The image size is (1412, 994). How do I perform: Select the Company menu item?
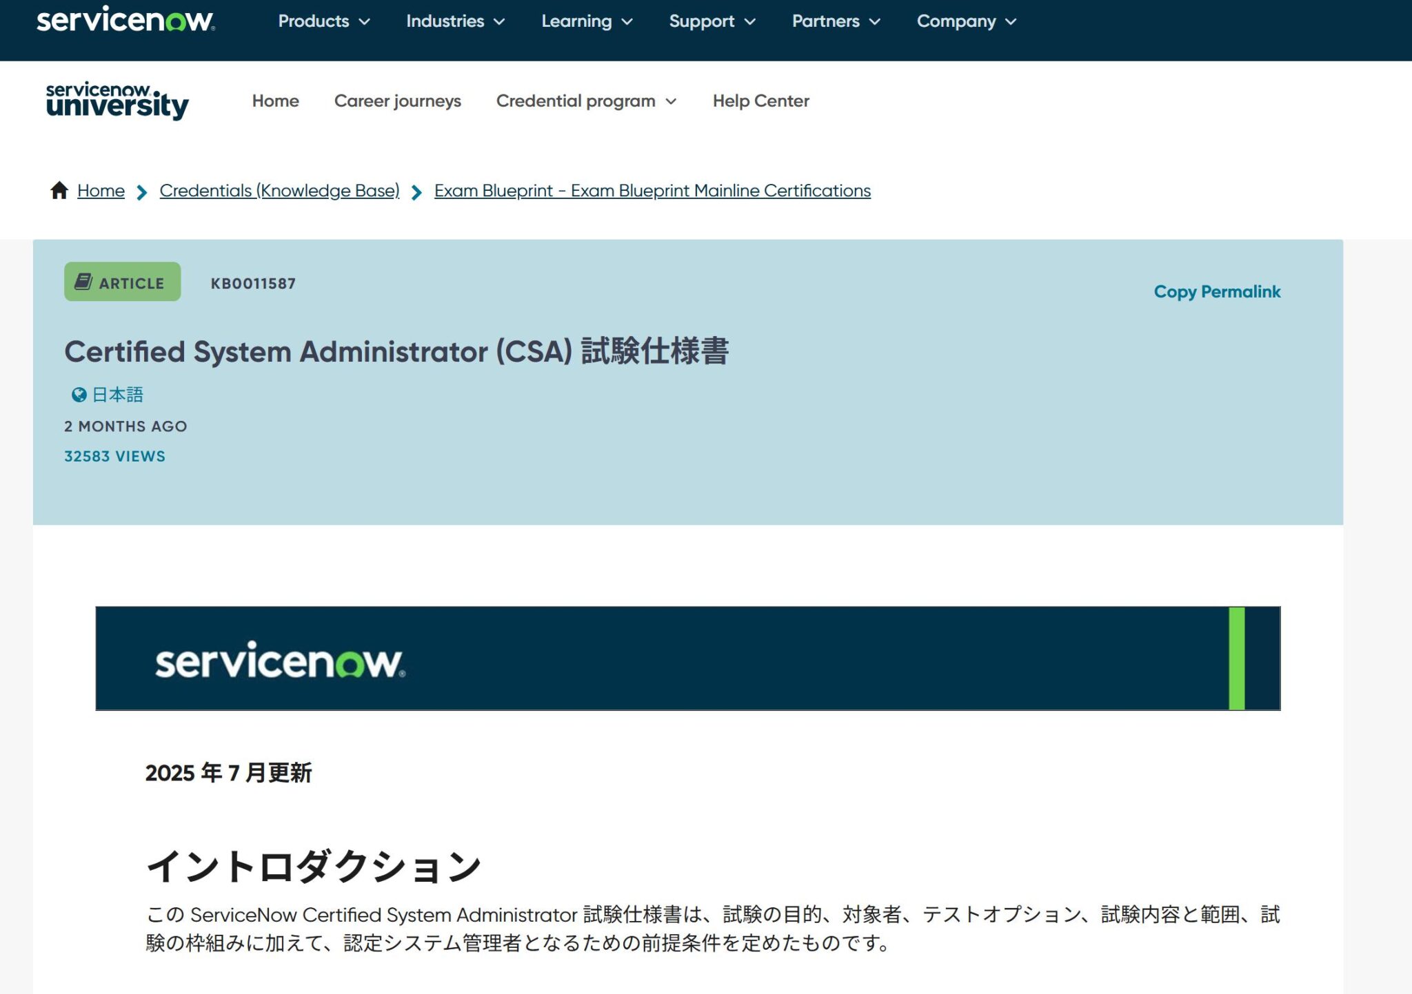964,21
